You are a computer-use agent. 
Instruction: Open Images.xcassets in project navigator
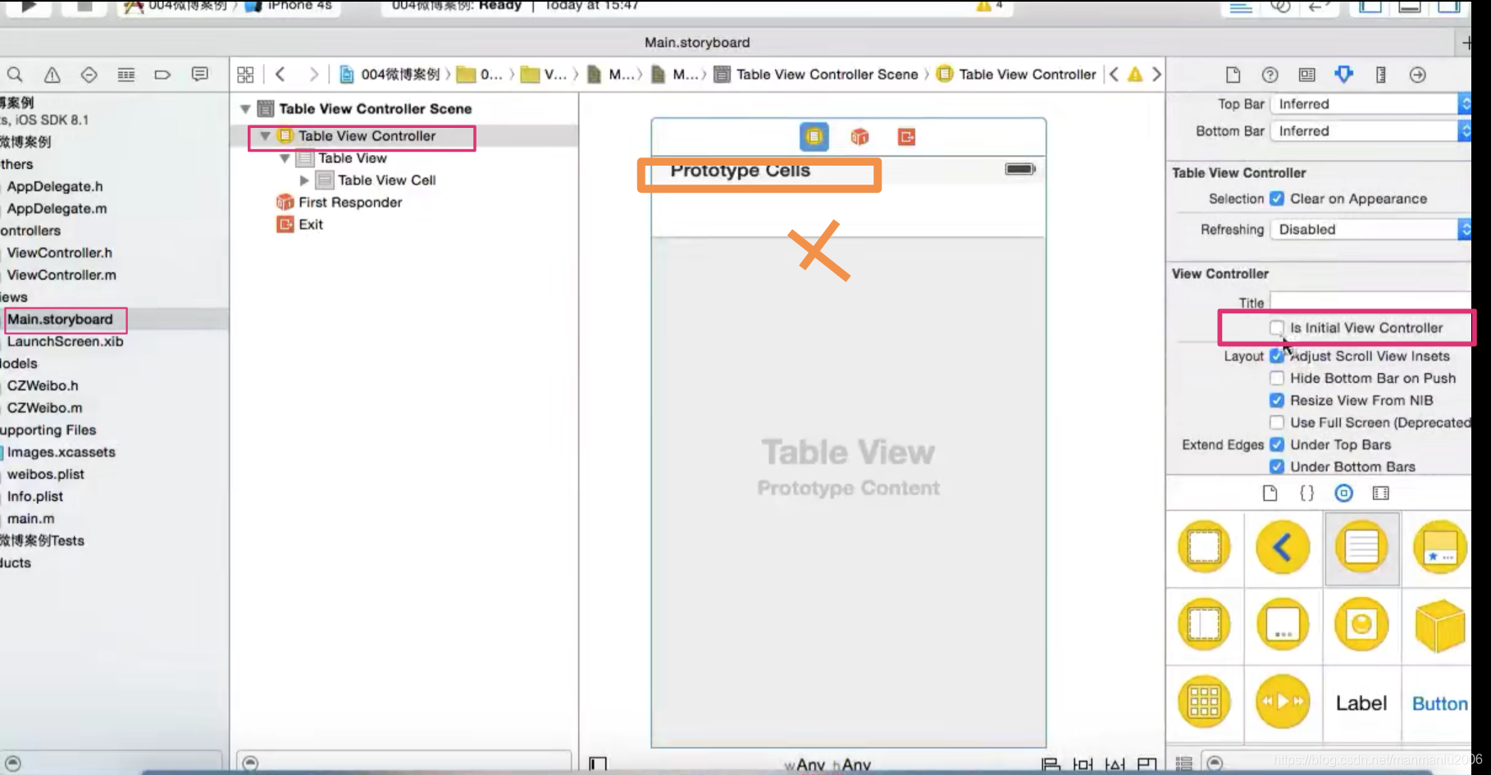click(62, 452)
